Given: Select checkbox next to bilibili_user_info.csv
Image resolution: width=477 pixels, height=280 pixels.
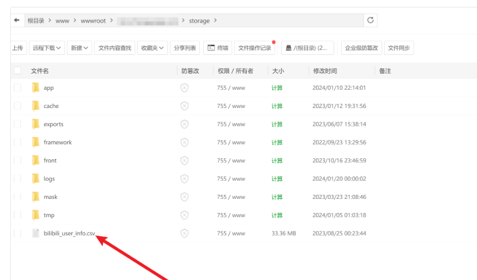Looking at the screenshot, I should [x=17, y=234].
